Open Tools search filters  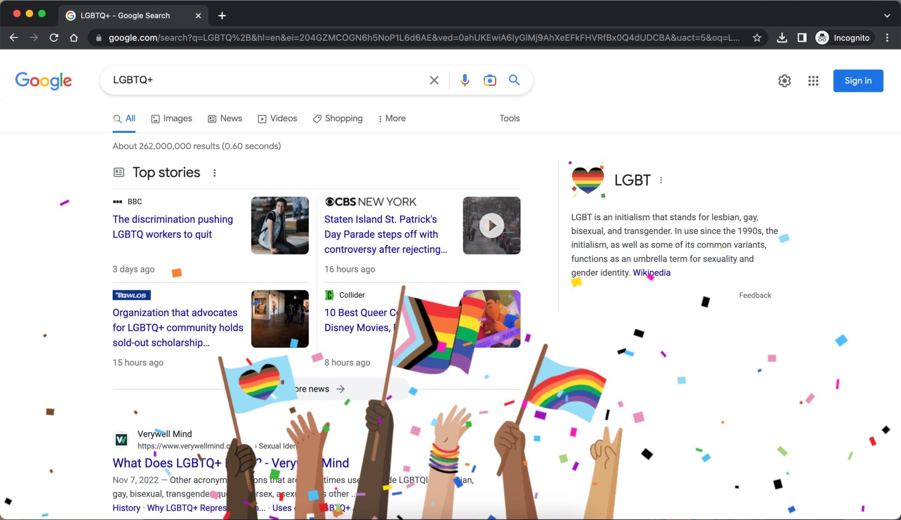pos(509,118)
